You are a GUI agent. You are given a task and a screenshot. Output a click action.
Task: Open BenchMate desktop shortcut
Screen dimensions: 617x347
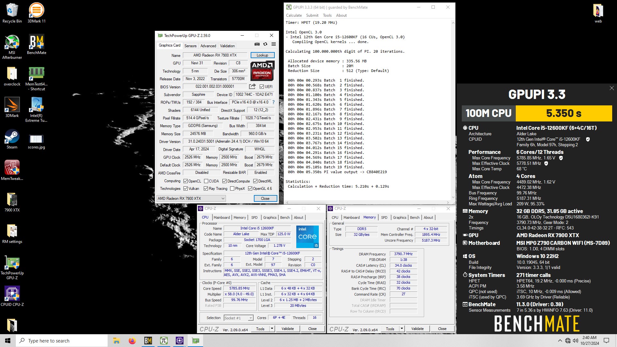point(36,45)
